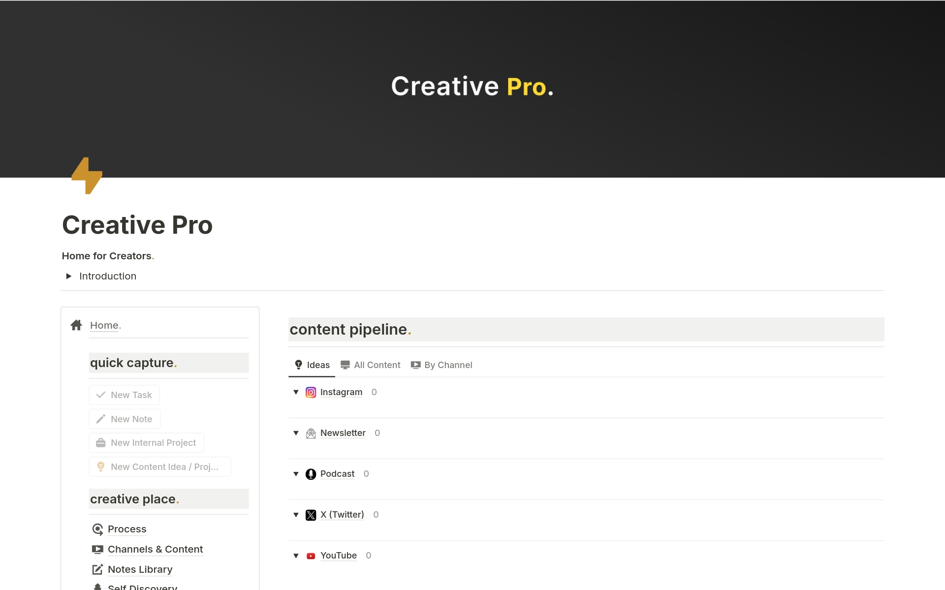Click the Podcast icon

[x=312, y=474]
